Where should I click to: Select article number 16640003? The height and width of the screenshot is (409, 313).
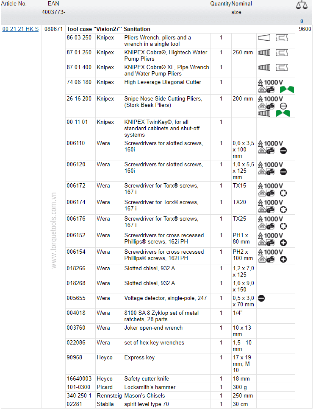(79, 379)
